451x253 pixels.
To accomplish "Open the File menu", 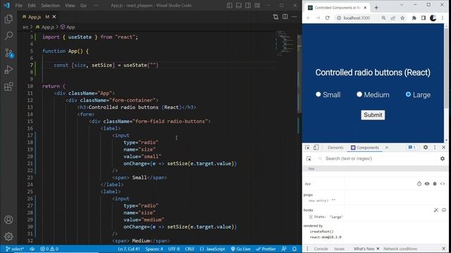I will (x=19, y=6).
